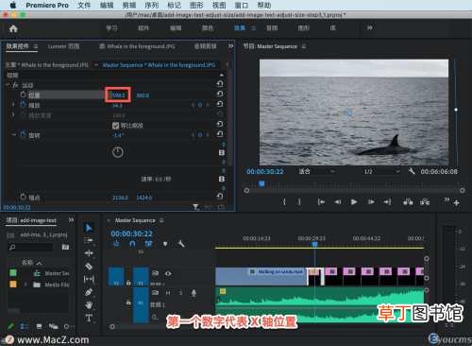Image resolution: width=472 pixels, height=346 pixels.
Task: Open timeline Master Sequence panel menu
Action: [x=161, y=220]
